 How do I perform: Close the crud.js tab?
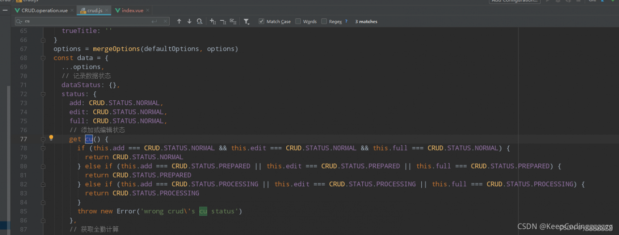[107, 10]
